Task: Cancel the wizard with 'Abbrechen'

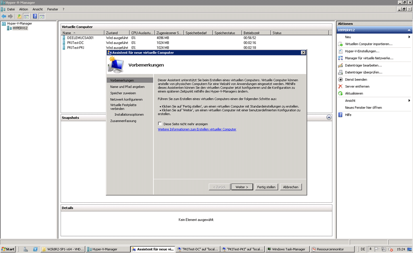Action: click(290, 187)
